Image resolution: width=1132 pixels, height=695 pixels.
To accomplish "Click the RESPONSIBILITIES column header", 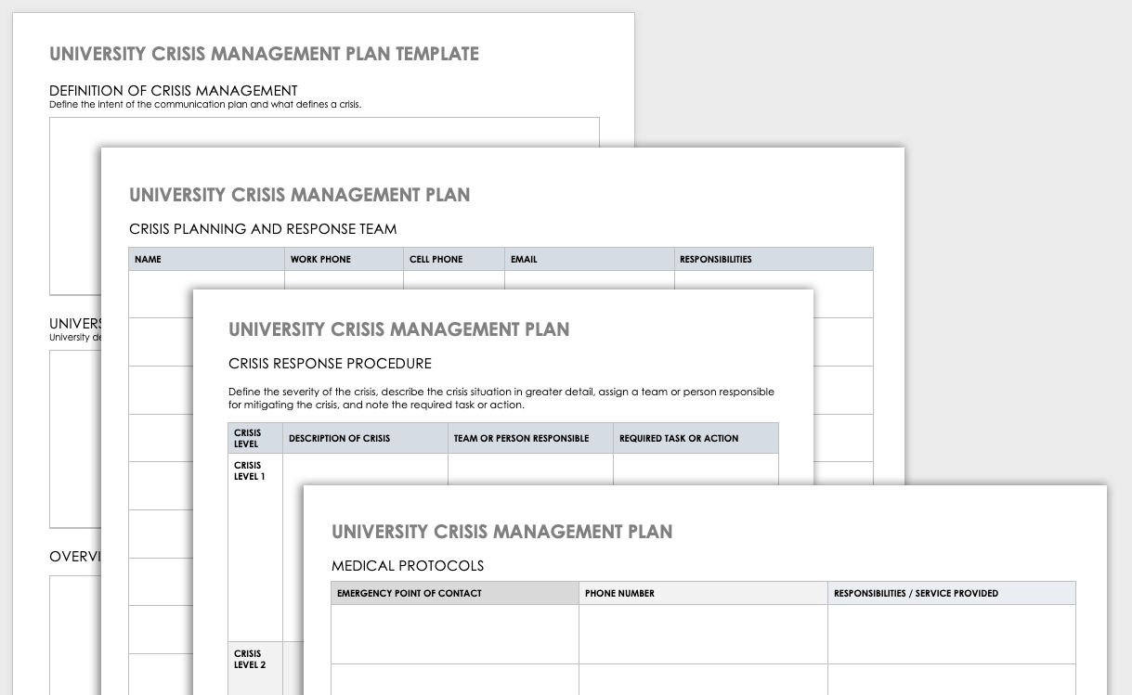I will pyautogui.click(x=774, y=259).
